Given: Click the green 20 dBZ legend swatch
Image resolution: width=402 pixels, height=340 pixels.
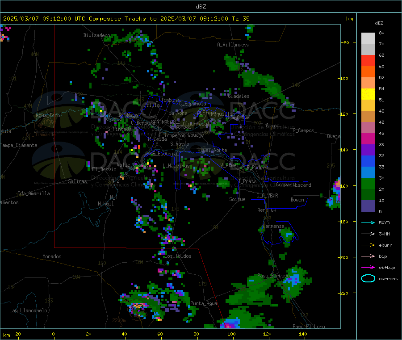Looking at the screenshot, I should [x=368, y=183].
